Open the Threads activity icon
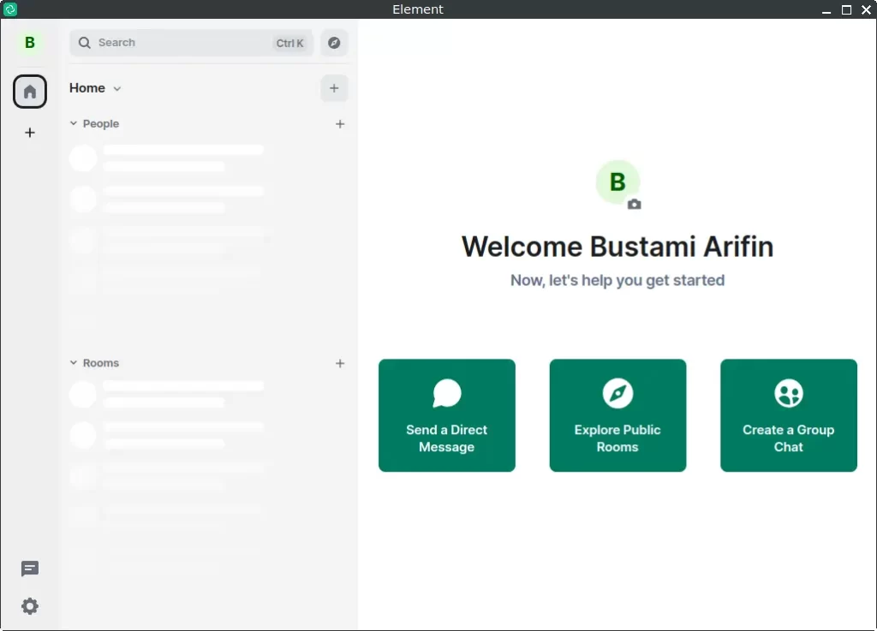This screenshot has width=877, height=631. (x=30, y=569)
